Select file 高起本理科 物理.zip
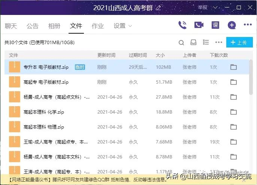257x185 pixels. (x=43, y=127)
